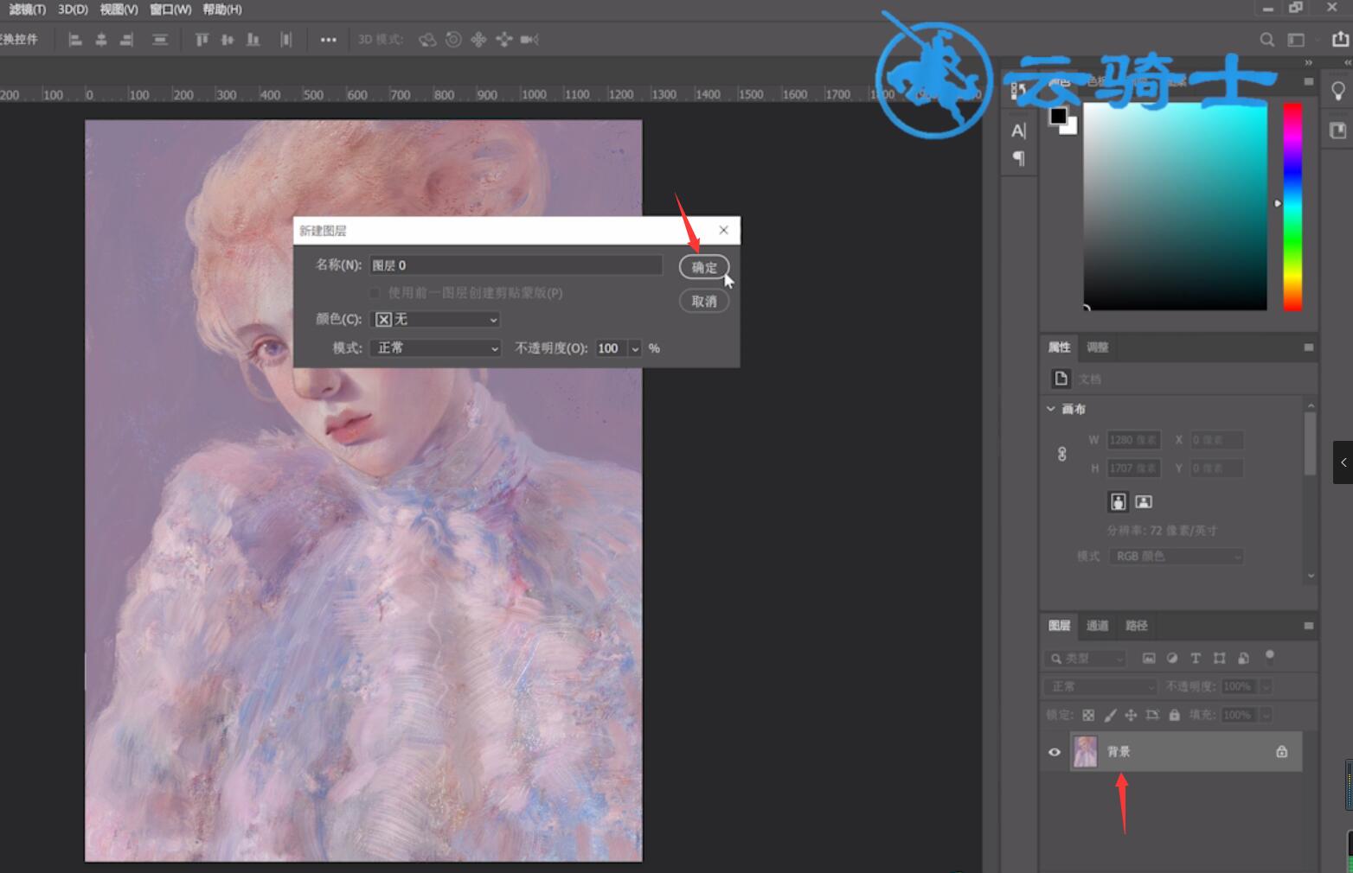Set canvas to landscape orientation icon
The width and height of the screenshot is (1353, 873).
click(x=1144, y=501)
